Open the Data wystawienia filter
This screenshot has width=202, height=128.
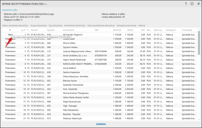[x=101, y=25]
